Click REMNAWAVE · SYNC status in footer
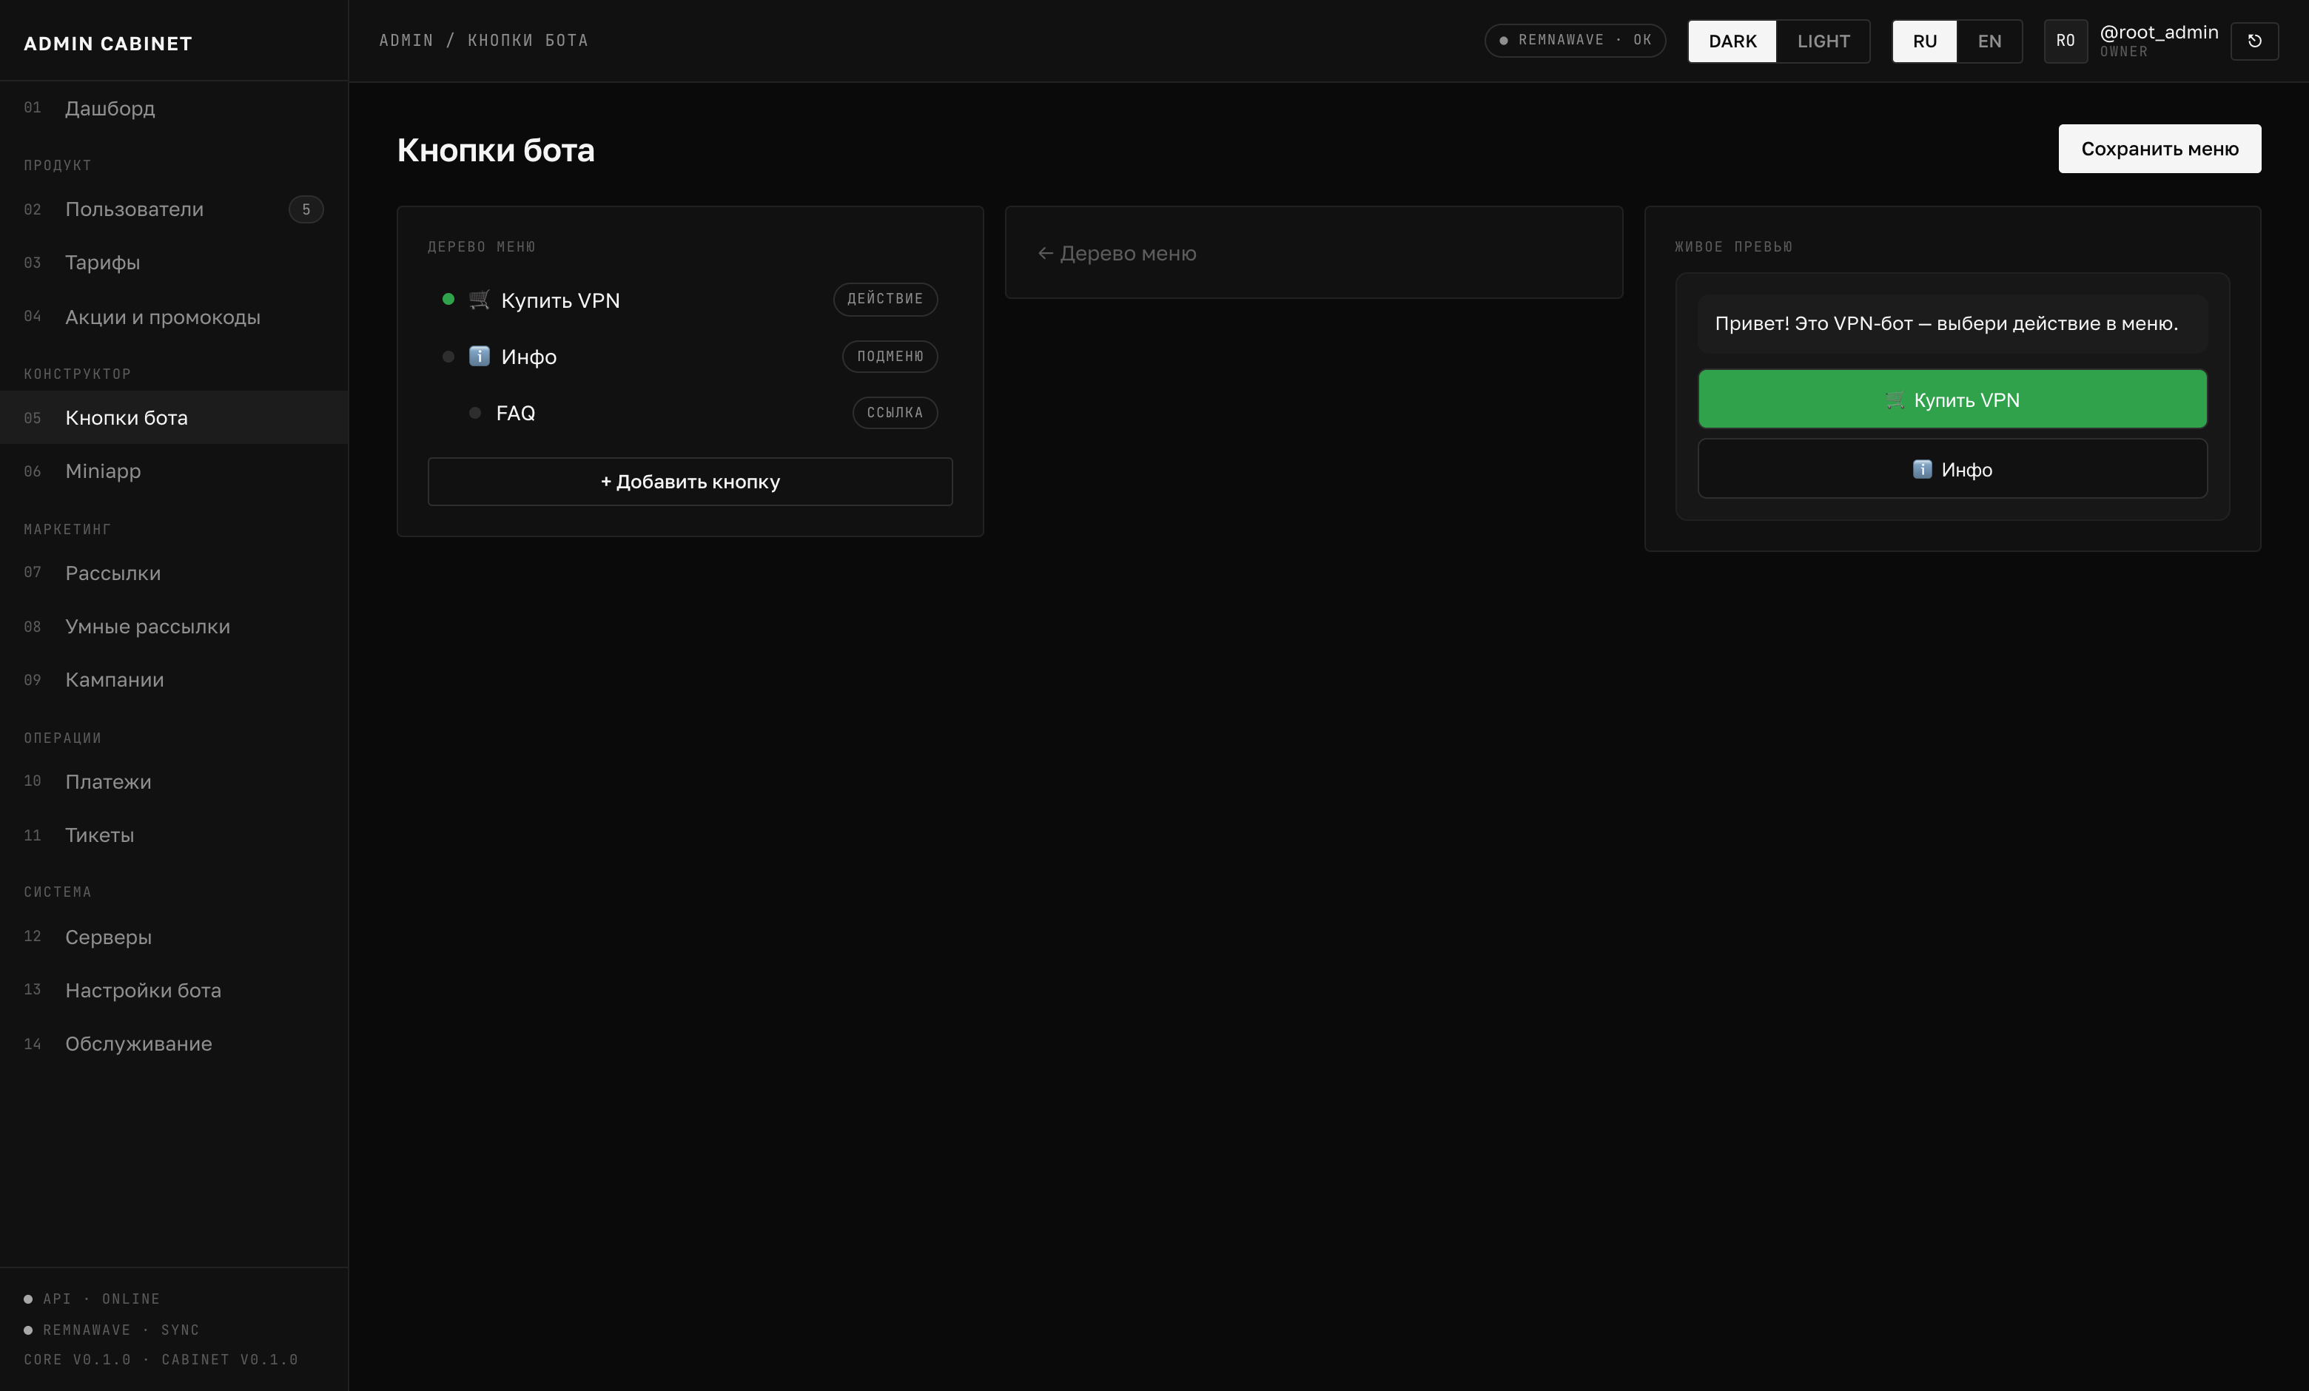This screenshot has width=2309, height=1391. pos(112,1329)
